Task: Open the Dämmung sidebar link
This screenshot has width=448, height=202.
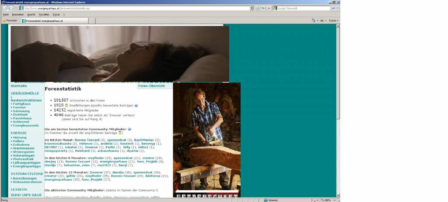Action: tap(21, 111)
